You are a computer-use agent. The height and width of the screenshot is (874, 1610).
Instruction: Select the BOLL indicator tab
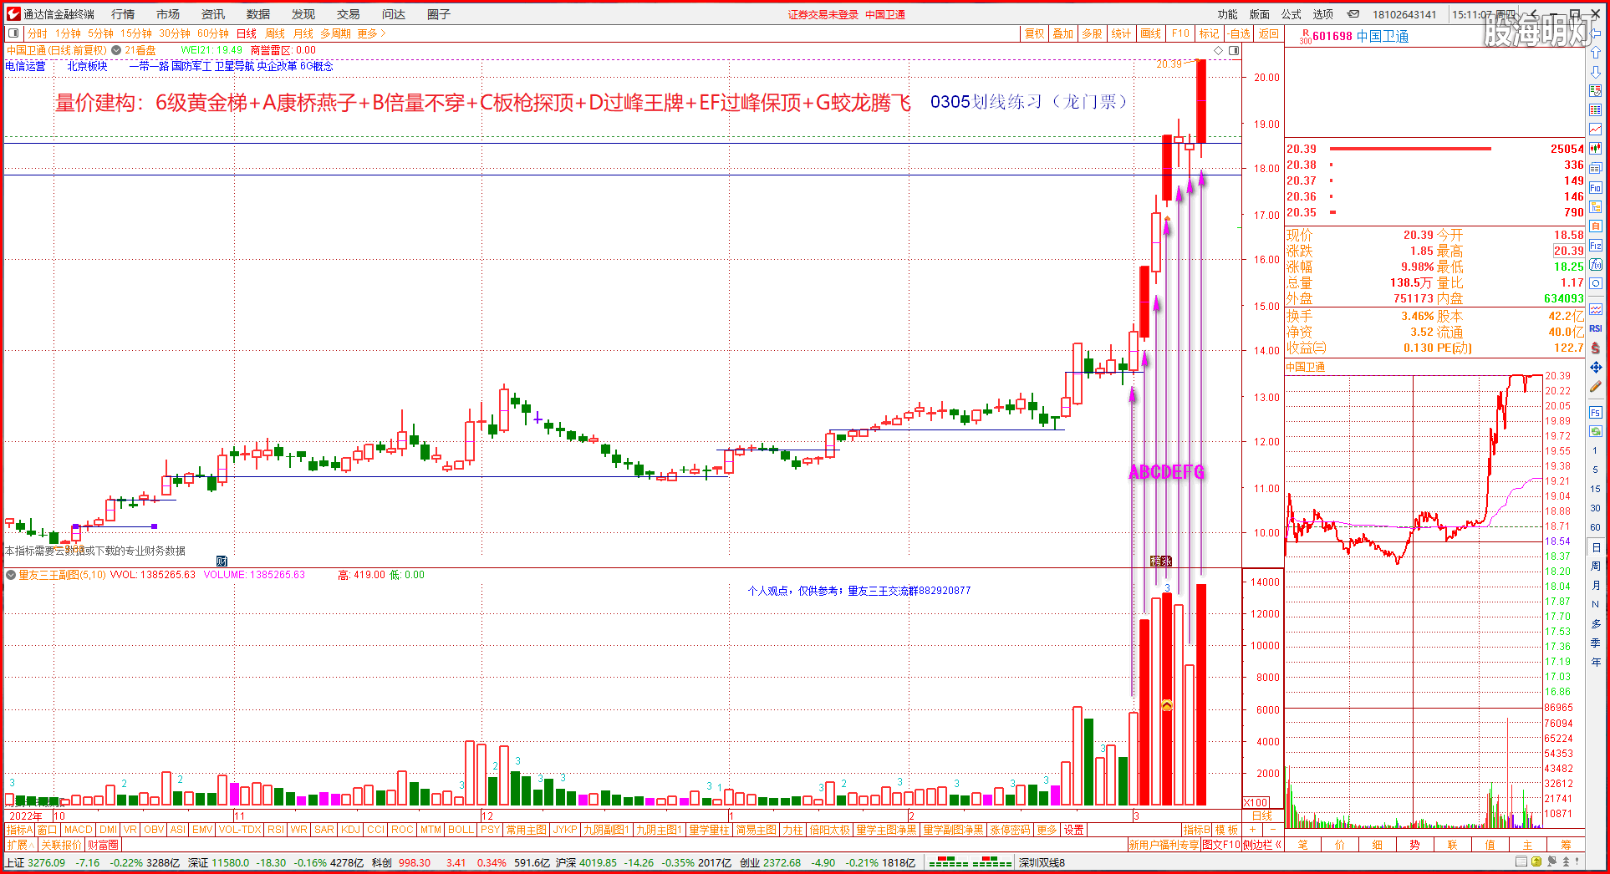point(461,830)
